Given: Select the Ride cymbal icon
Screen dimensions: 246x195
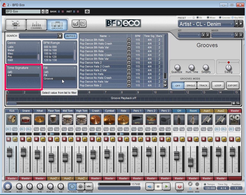Looking at the screenshot, I should point(123,119).
